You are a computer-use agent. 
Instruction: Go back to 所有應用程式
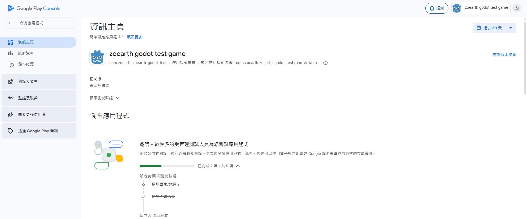pos(40,23)
